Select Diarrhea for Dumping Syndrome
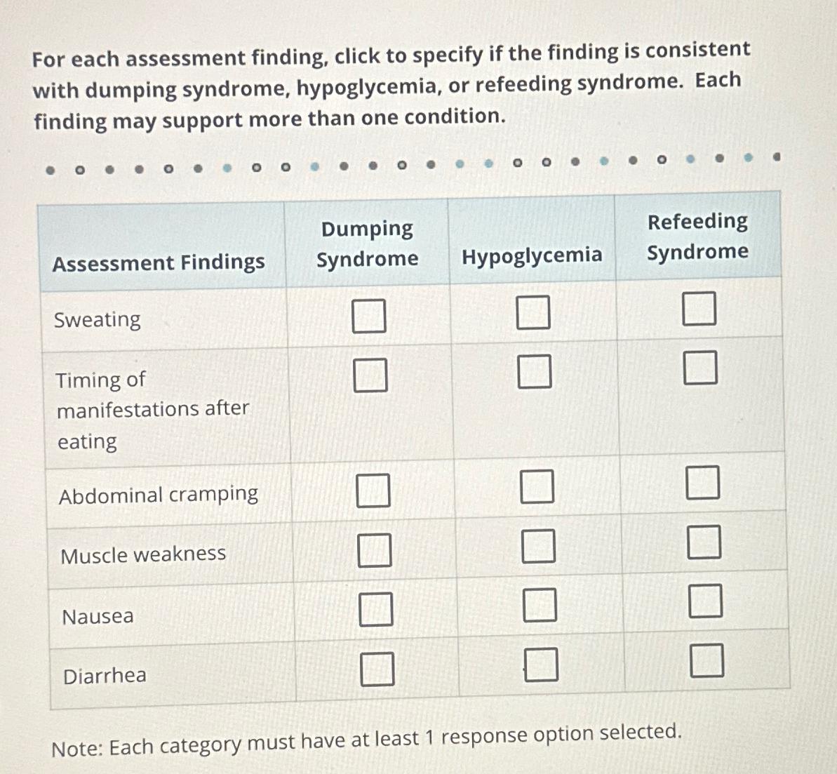 pyautogui.click(x=376, y=670)
